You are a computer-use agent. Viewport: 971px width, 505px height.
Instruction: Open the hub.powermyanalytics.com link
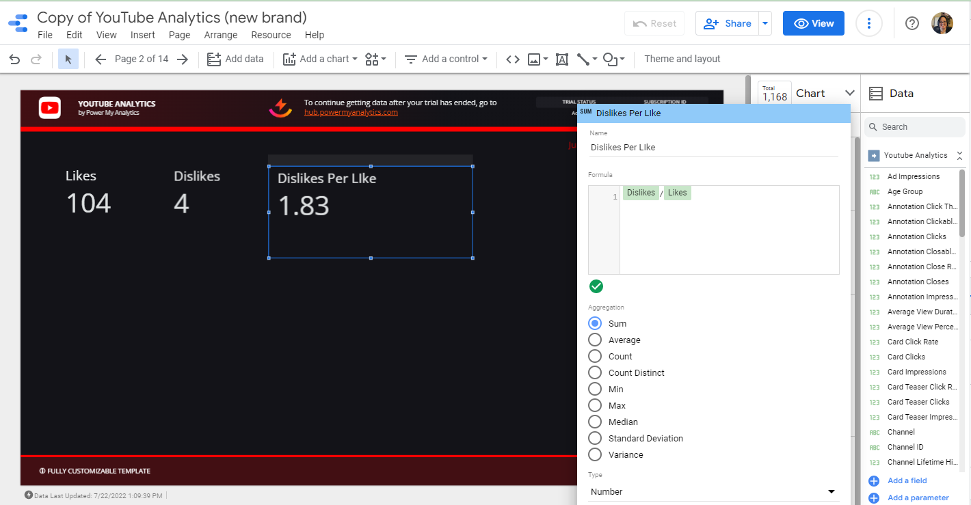pyautogui.click(x=351, y=112)
